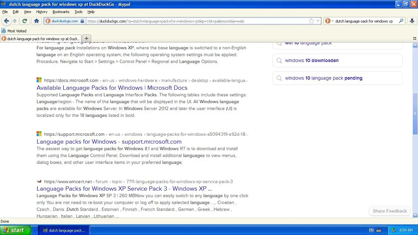Click the on-screen keyboard tray icon
418x235 pixels.
tap(379, 230)
